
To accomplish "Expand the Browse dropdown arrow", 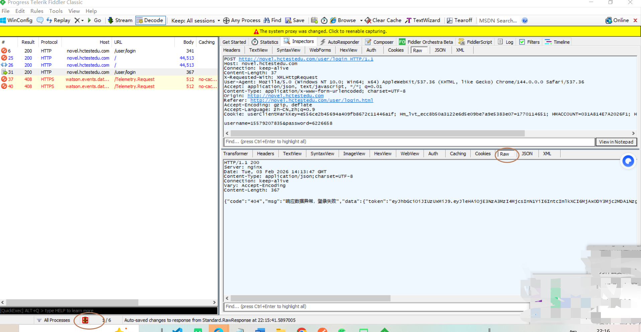I will coord(361,21).
